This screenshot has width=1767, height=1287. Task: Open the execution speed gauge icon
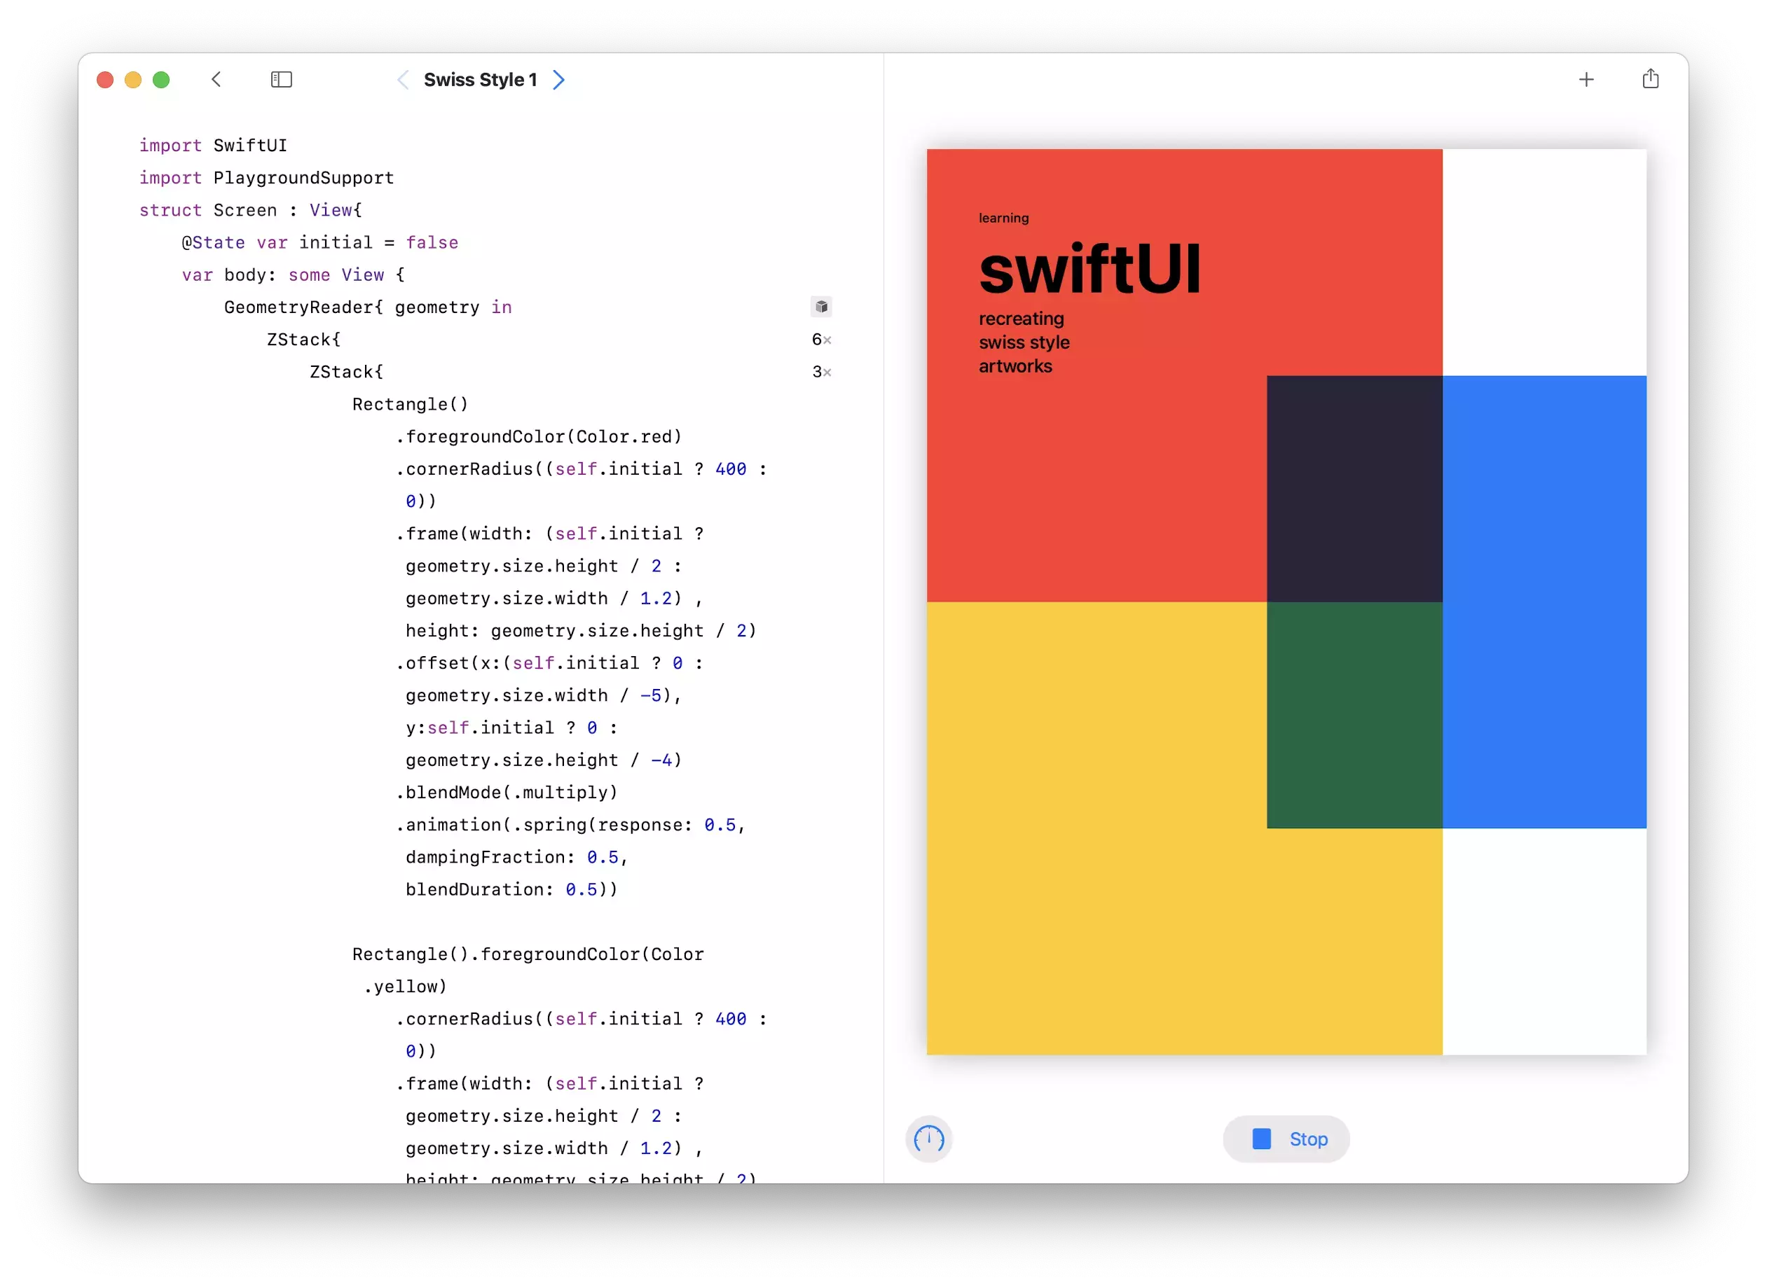coord(929,1140)
